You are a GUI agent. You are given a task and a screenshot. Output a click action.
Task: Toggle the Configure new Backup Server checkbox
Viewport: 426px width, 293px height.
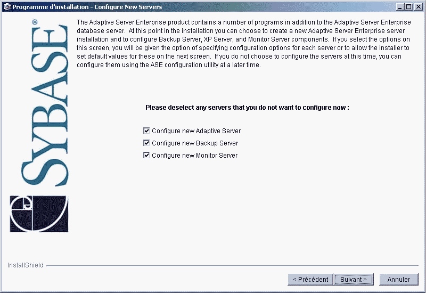pos(146,143)
